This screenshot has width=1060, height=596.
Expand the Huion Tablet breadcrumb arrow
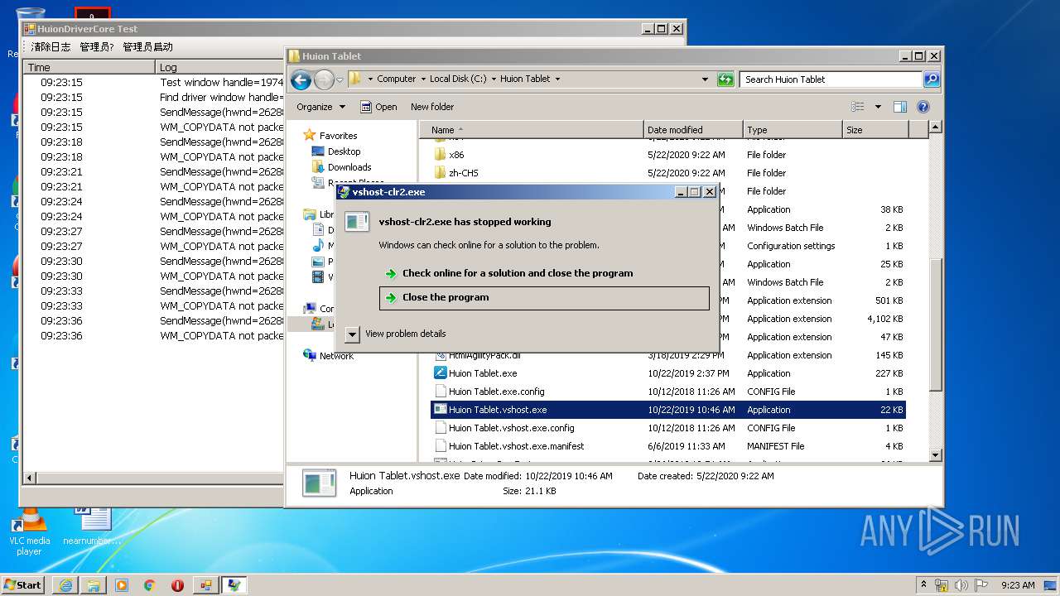[557, 79]
